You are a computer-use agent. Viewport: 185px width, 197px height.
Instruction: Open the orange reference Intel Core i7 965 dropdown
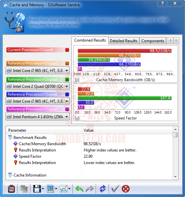(x=37, y=71)
